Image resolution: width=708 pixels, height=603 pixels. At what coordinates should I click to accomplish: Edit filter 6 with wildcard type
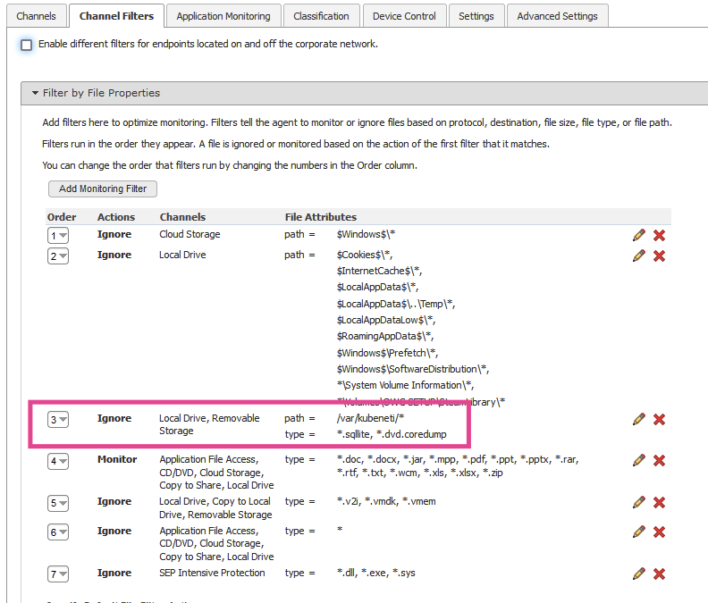pyautogui.click(x=638, y=532)
